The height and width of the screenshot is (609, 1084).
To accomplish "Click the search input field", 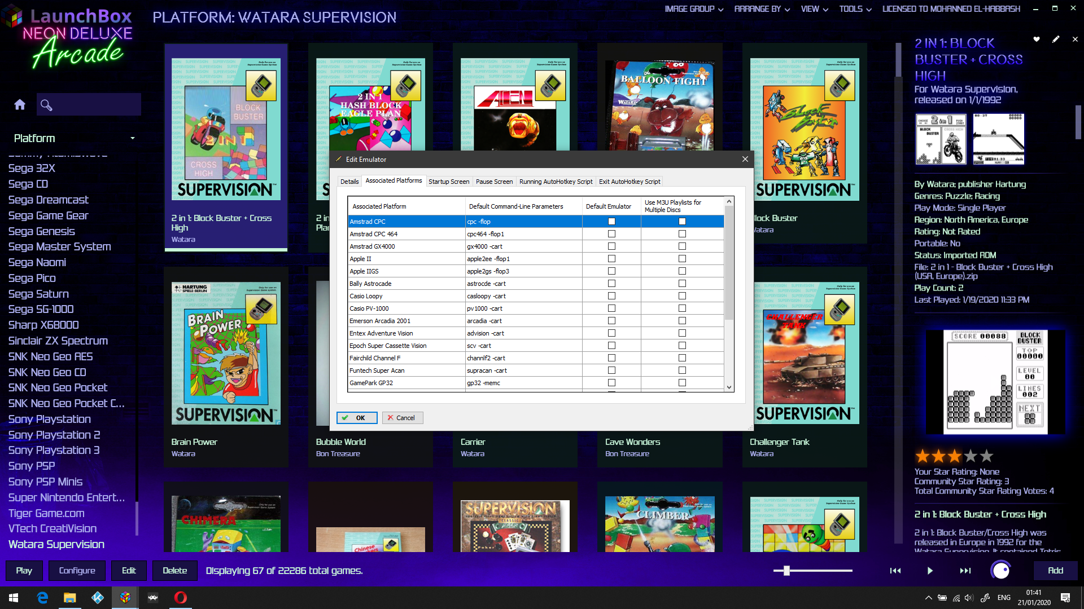I will click(x=89, y=105).
